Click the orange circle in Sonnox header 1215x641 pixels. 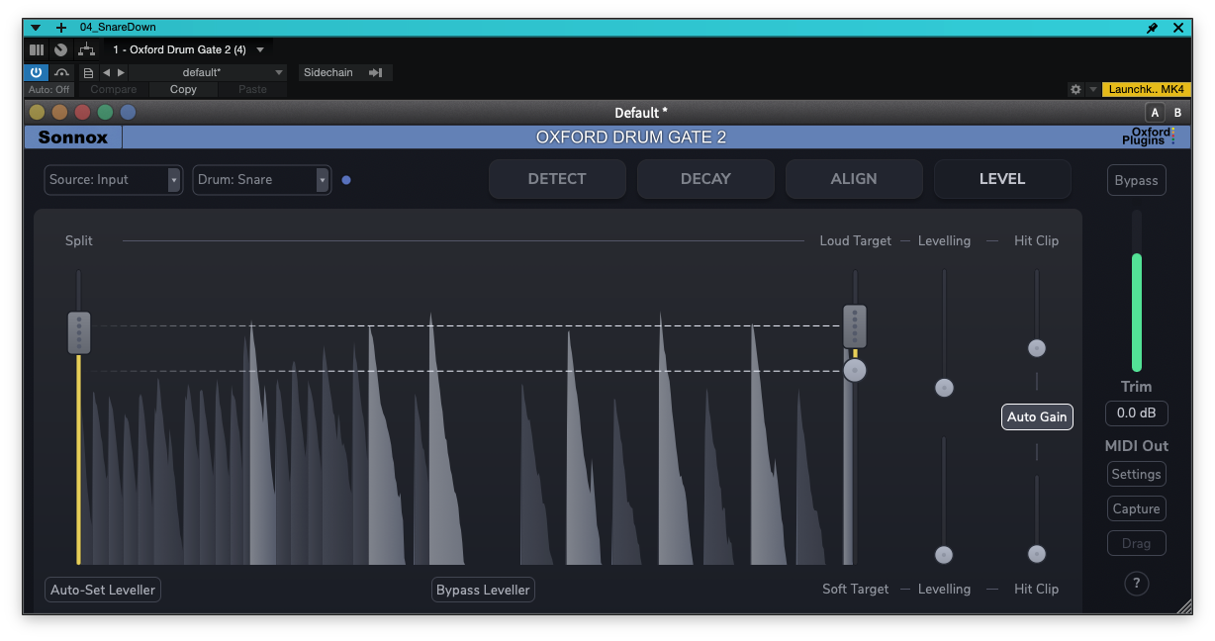point(60,113)
